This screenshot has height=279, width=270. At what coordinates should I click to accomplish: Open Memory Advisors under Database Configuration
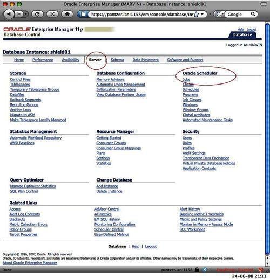(110, 79)
